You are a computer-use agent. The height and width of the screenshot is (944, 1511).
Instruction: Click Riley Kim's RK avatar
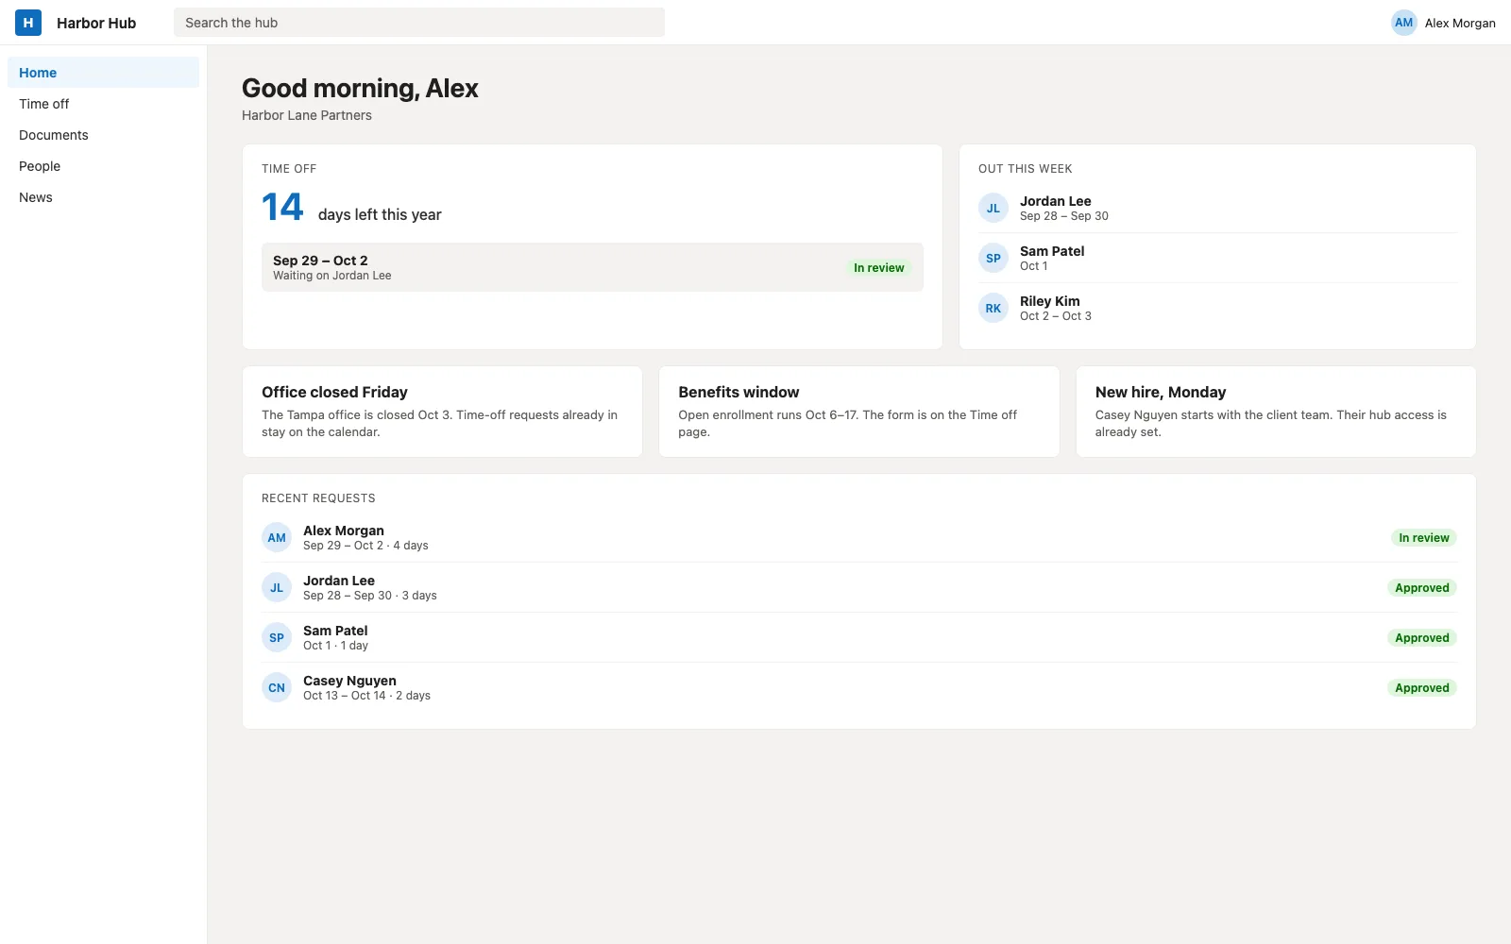[993, 309]
